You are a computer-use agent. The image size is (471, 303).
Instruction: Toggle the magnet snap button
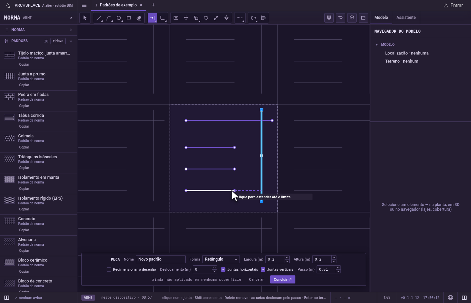click(329, 18)
